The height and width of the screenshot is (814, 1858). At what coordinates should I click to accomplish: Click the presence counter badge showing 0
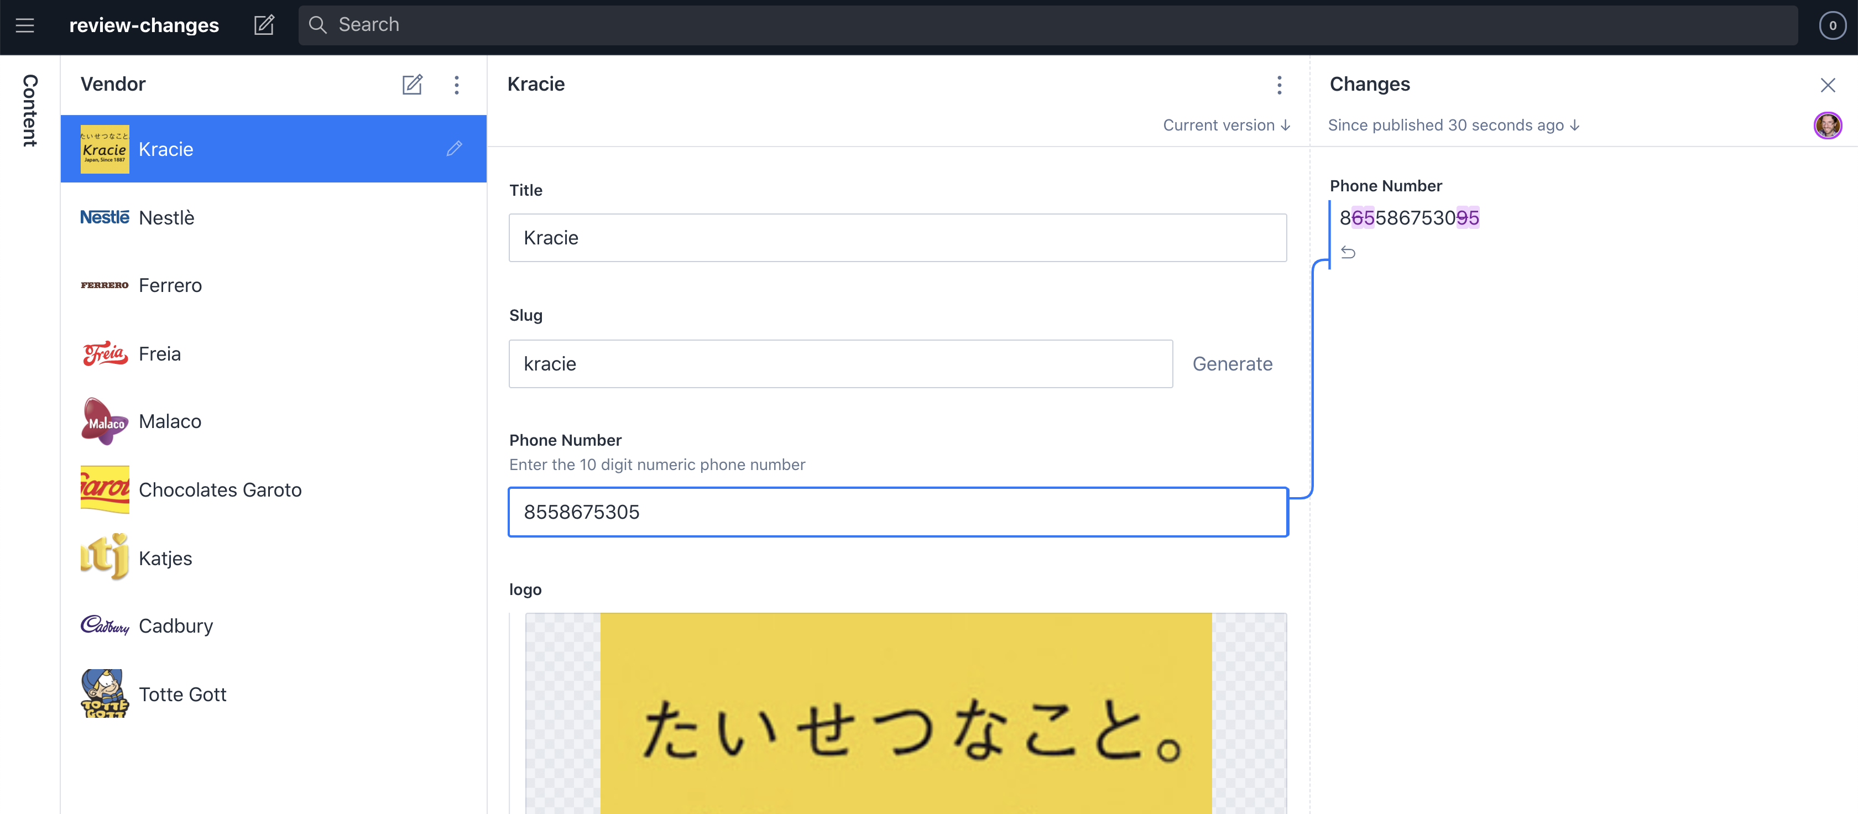pos(1832,25)
